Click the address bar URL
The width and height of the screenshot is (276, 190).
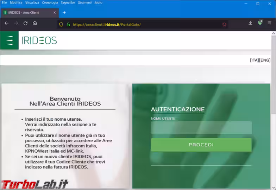pos(107,25)
